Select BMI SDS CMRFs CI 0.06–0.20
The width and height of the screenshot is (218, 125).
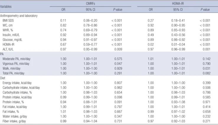coord(90,21)
